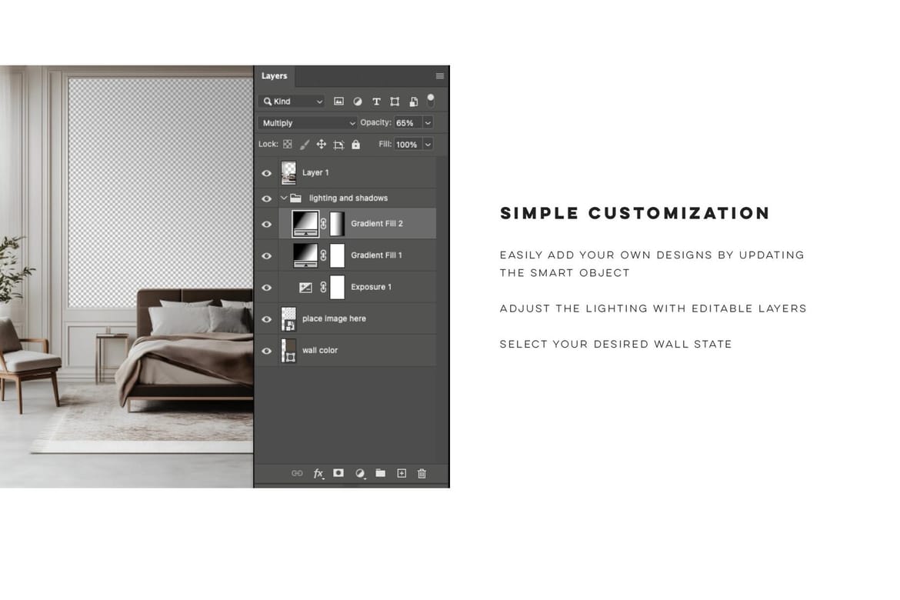Hide Layer 1 visibility eye
Image resolution: width=900 pixels, height=600 pixels.
pyautogui.click(x=266, y=173)
